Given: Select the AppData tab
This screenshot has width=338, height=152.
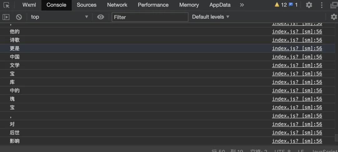Looking at the screenshot, I should click(x=220, y=5).
